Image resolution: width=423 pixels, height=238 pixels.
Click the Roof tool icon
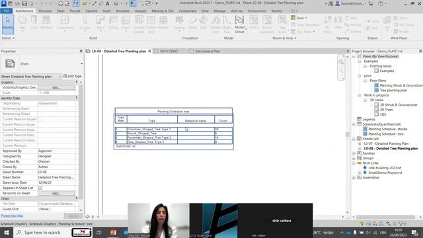[x=100, y=20]
